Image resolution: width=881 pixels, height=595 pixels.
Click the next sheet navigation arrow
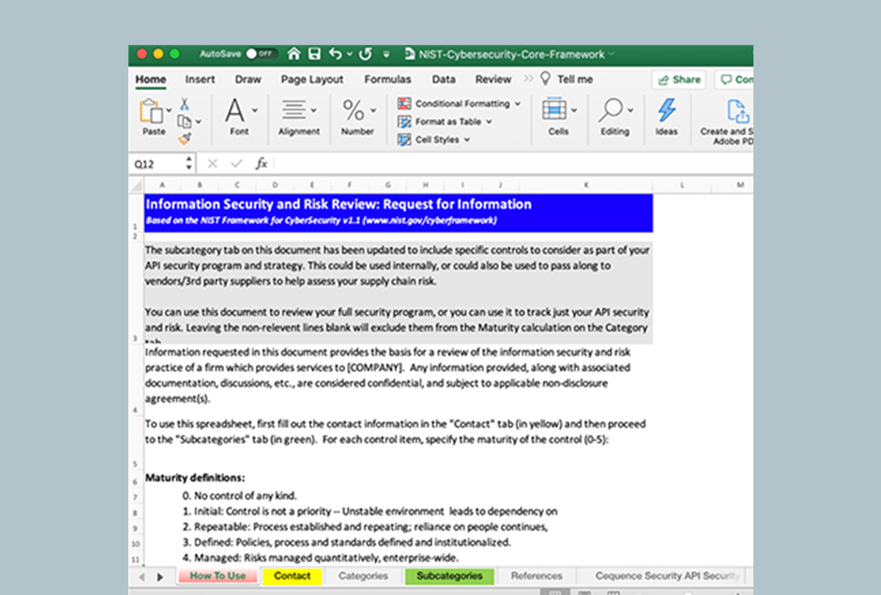point(160,577)
